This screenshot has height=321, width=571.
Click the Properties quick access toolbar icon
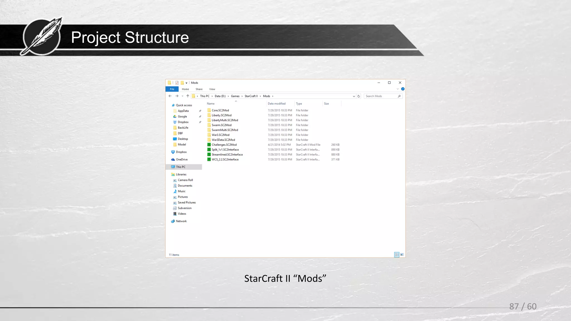[177, 83]
